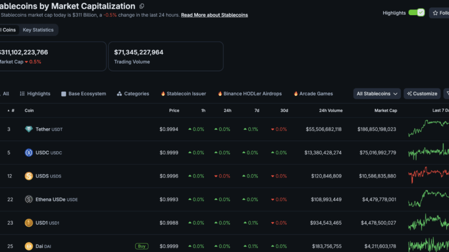Open the USD1 coin page link
This screenshot has width=449, height=252.
[47, 223]
